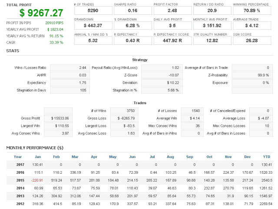The height and width of the screenshot is (209, 278).
Task: Click the Profit Factor value 2.48
Action: pos(172,10)
